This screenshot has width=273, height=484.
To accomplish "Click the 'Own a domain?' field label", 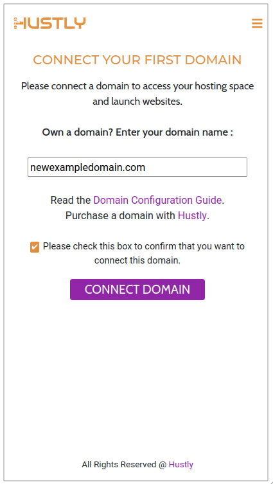I will pyautogui.click(x=137, y=132).
